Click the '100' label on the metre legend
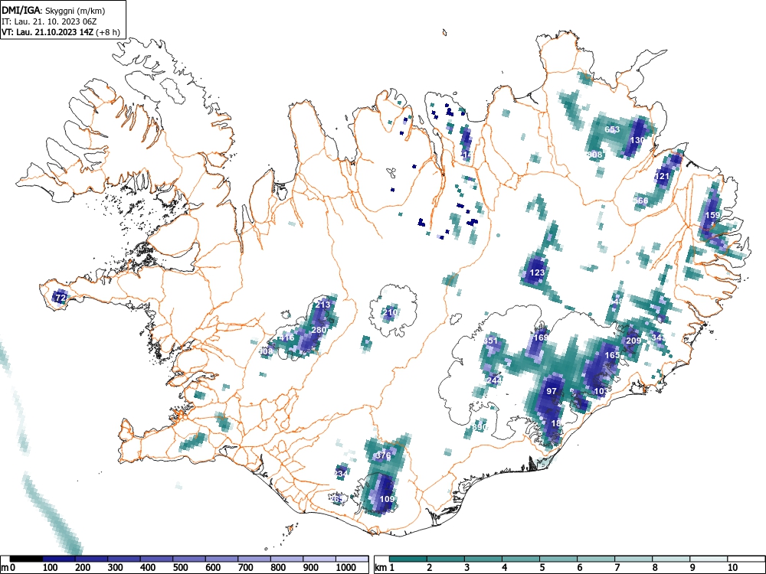The height and width of the screenshot is (574, 766). pos(51,568)
